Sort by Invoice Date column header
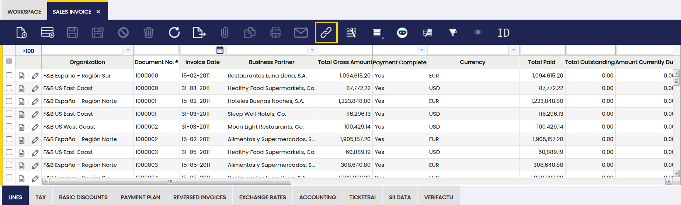The width and height of the screenshot is (681, 205). click(x=202, y=62)
